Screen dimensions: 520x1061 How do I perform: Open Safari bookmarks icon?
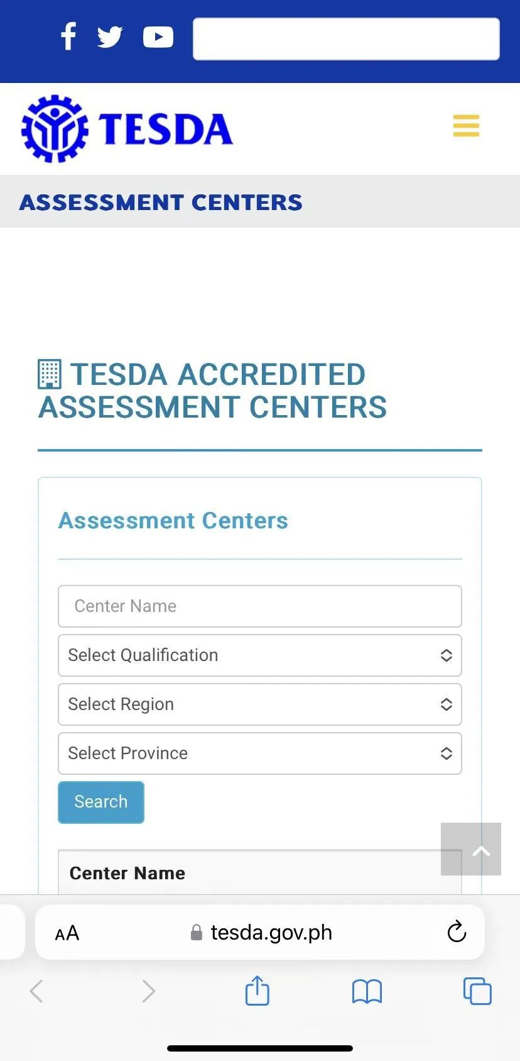click(367, 992)
